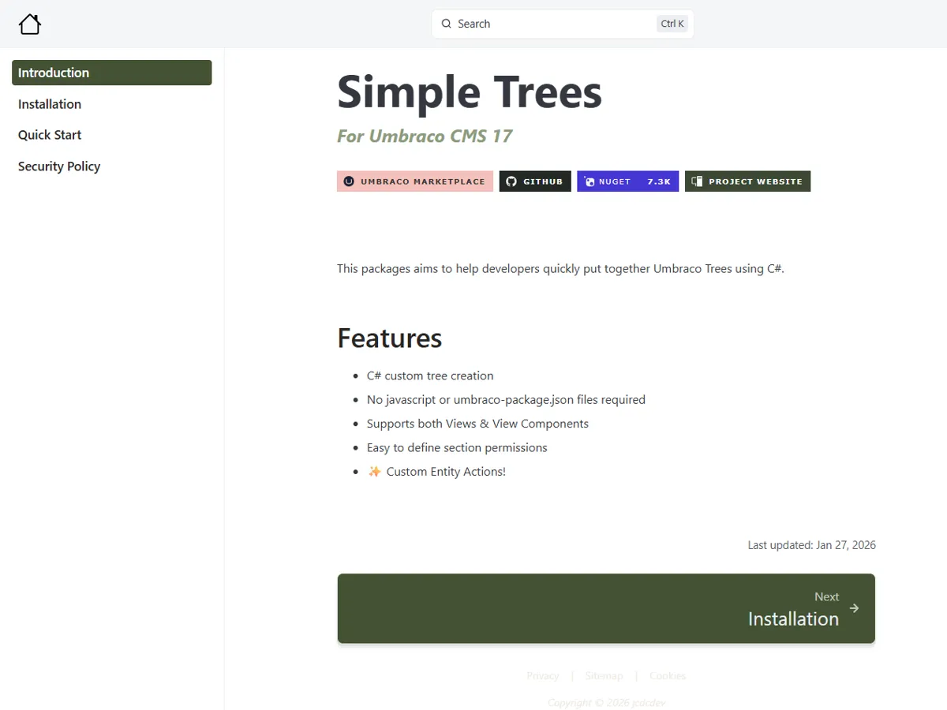Focus the Search input field

coord(552,24)
